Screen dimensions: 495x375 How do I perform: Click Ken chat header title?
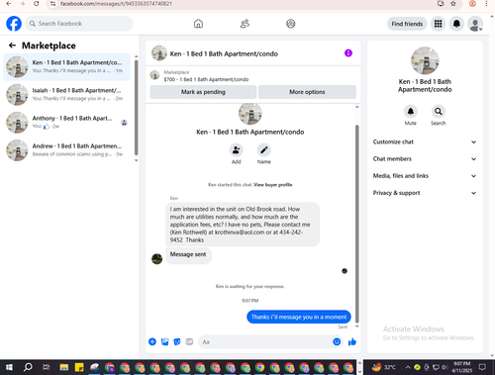point(224,53)
